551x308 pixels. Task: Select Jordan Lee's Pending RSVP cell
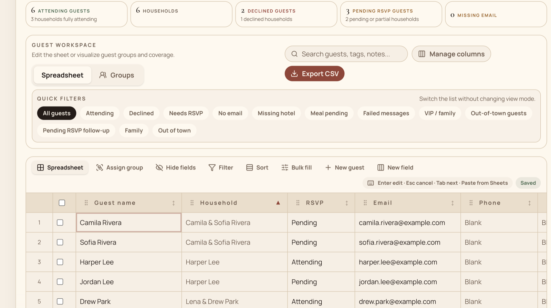(321, 282)
